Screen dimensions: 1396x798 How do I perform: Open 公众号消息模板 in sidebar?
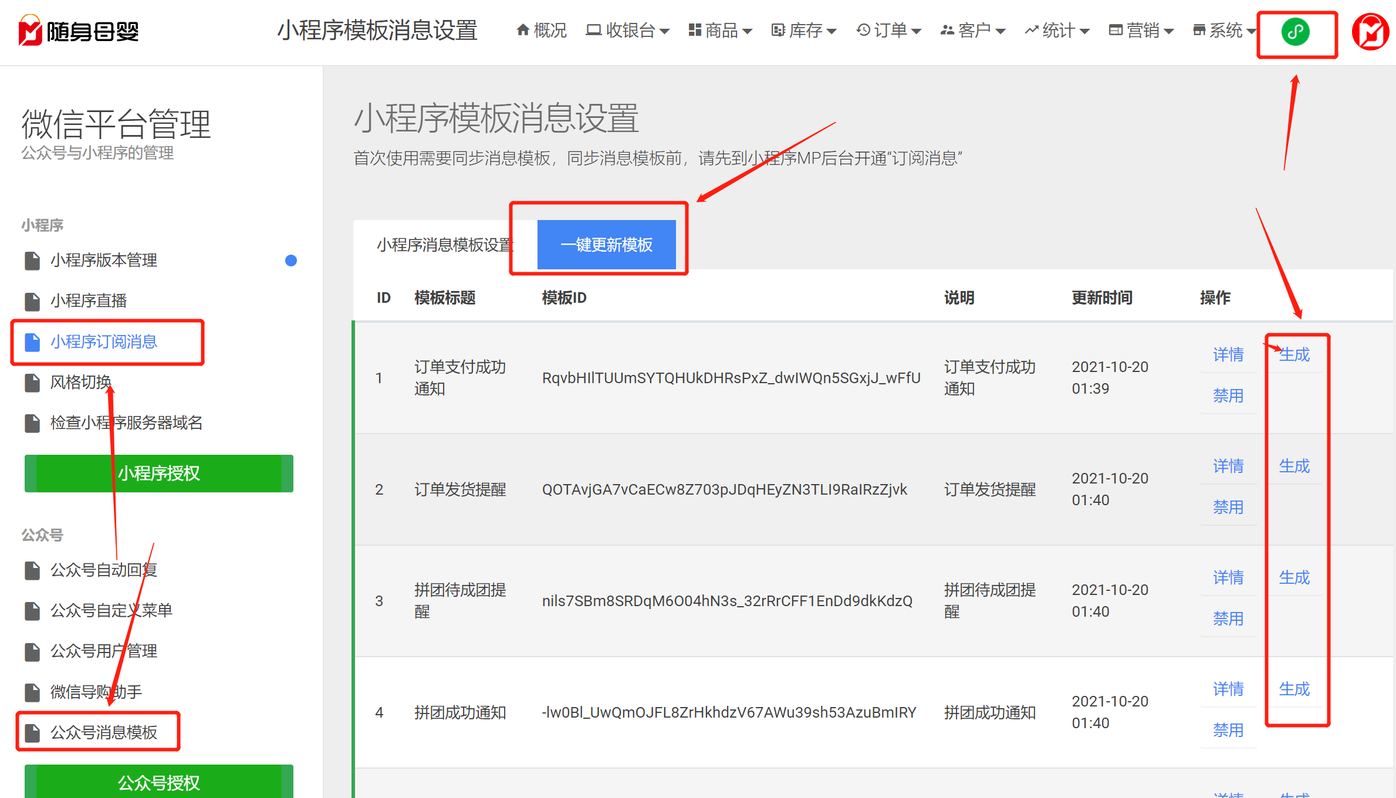coord(91,732)
